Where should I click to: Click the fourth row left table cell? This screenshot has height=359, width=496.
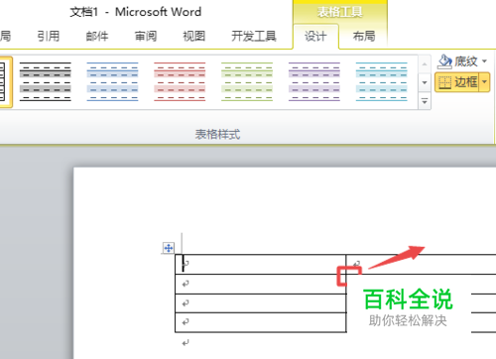click(x=261, y=322)
